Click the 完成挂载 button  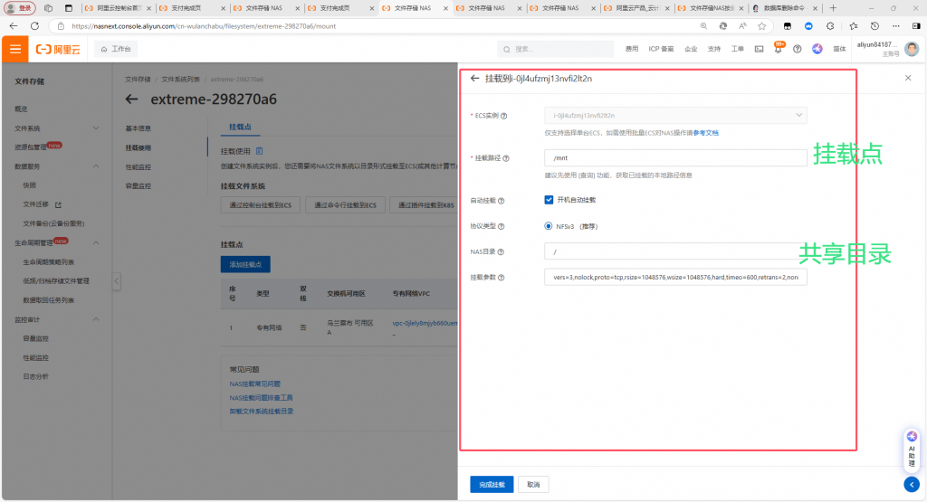click(492, 485)
